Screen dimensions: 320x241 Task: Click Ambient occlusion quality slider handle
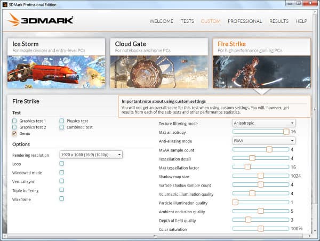click(261, 211)
